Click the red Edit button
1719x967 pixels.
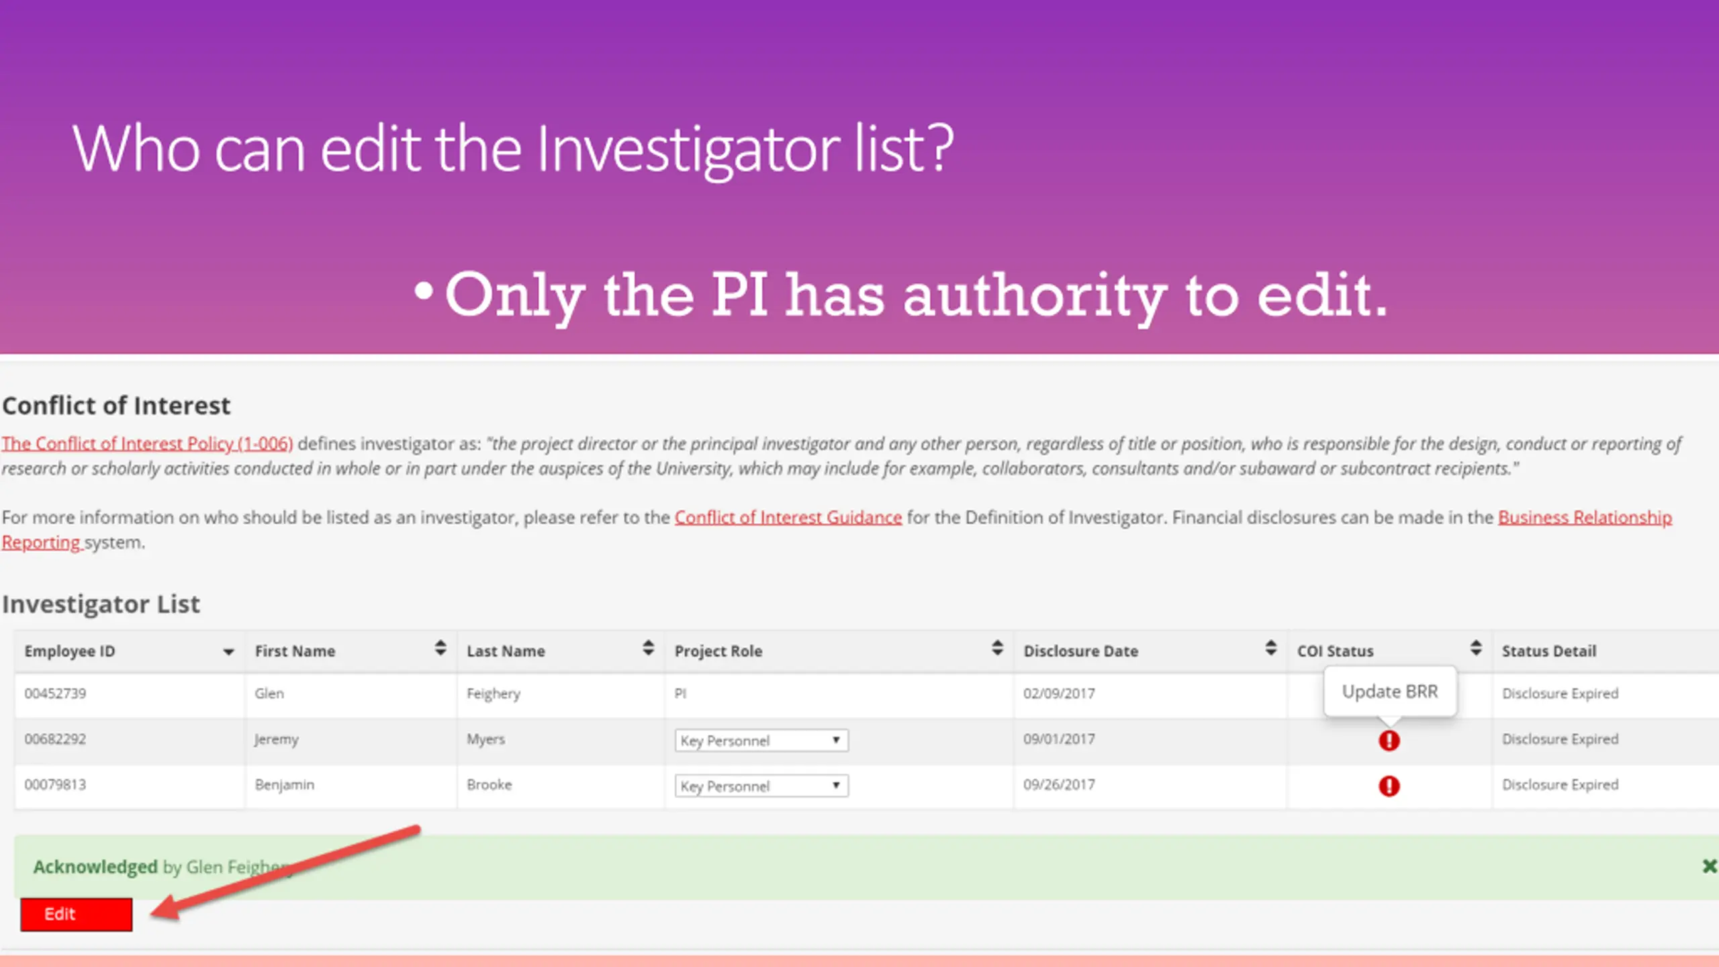77,915
